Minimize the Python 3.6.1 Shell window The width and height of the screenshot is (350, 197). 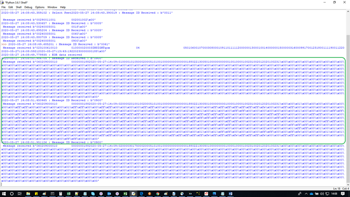click(325, 3)
